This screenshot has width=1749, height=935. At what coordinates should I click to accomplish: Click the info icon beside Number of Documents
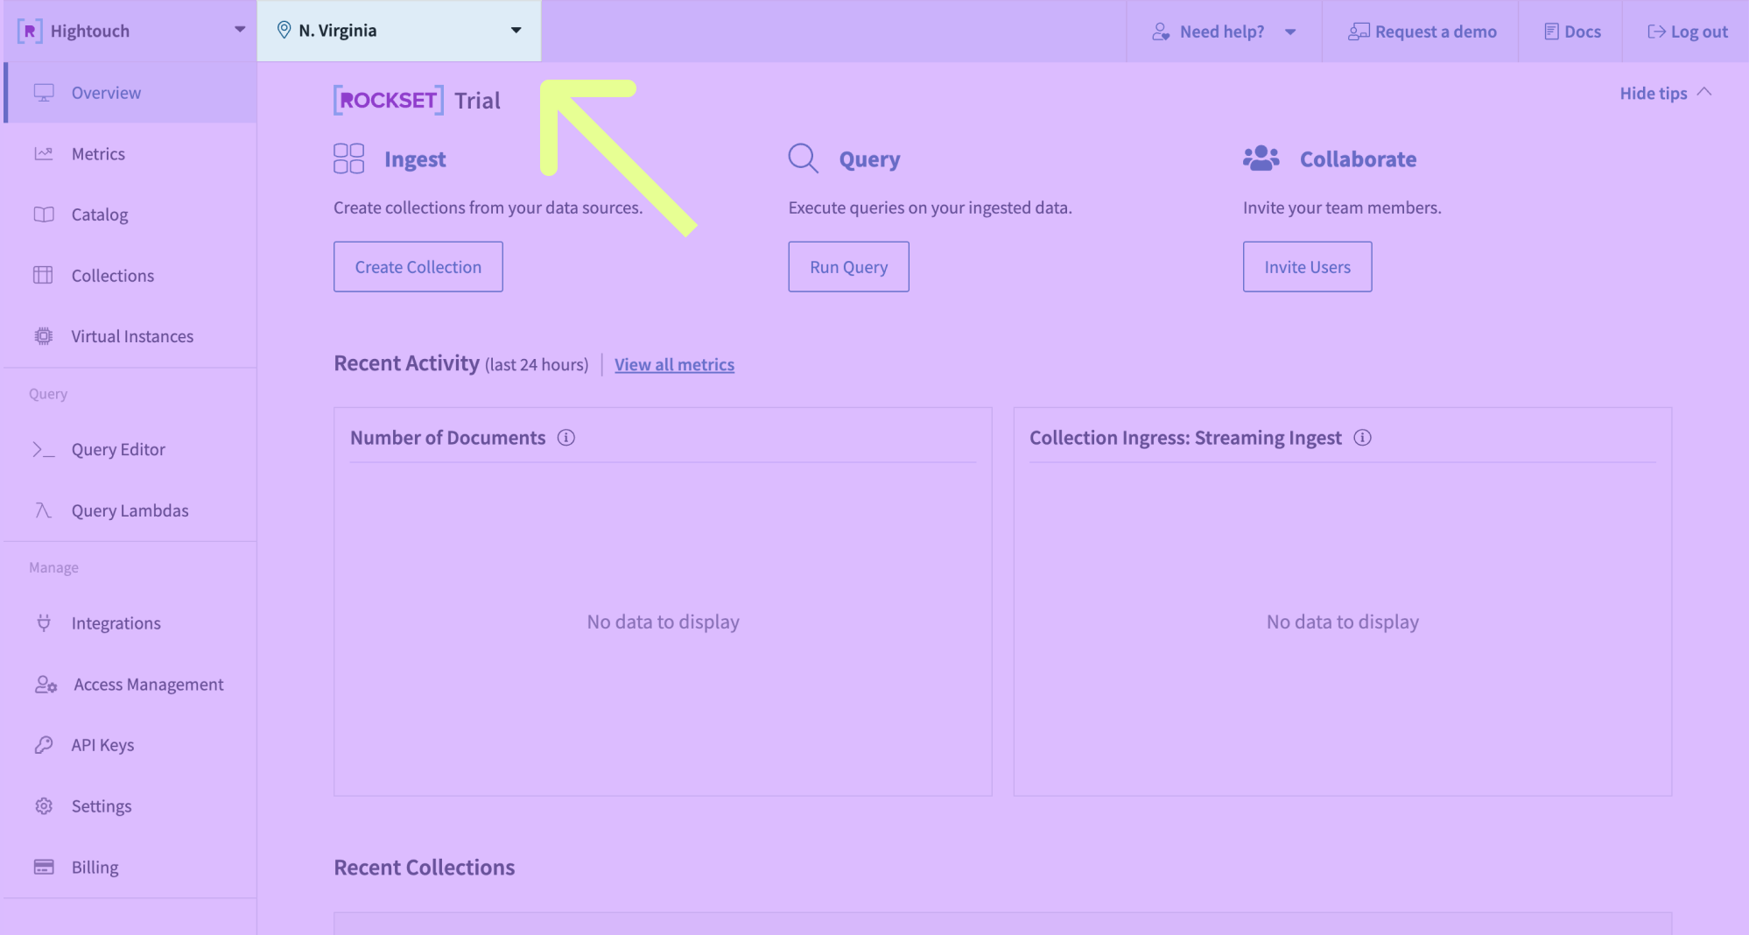pos(566,438)
